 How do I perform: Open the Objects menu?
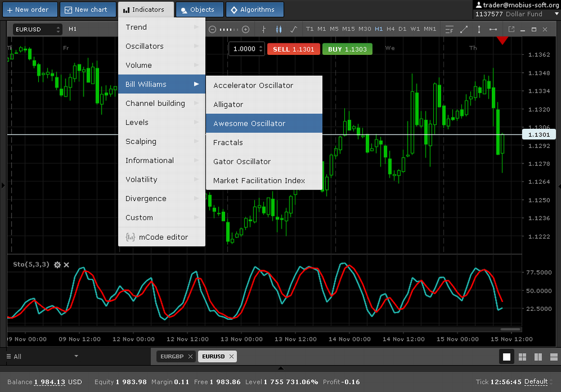tap(200, 10)
